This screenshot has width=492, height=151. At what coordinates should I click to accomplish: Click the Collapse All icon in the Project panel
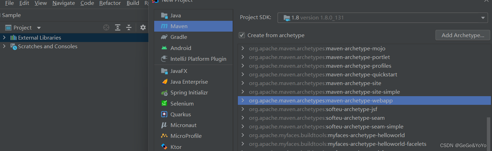129,27
